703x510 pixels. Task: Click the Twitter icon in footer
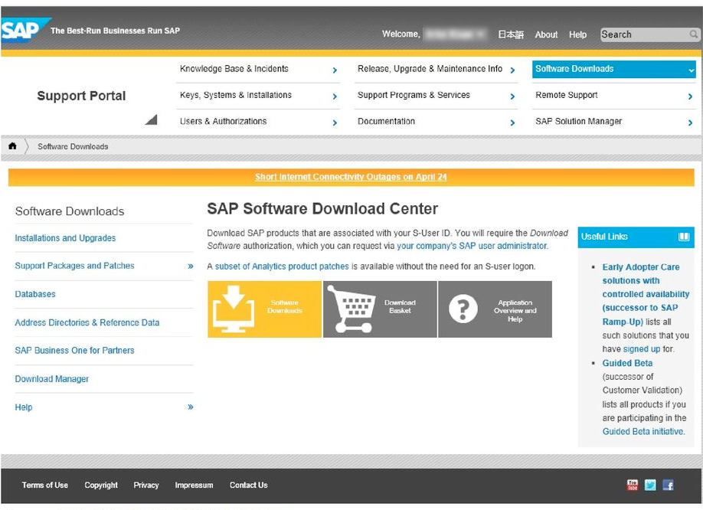650,485
